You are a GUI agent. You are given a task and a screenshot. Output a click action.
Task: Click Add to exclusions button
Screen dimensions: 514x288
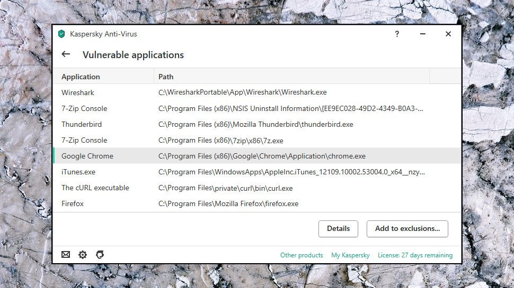pyautogui.click(x=407, y=229)
